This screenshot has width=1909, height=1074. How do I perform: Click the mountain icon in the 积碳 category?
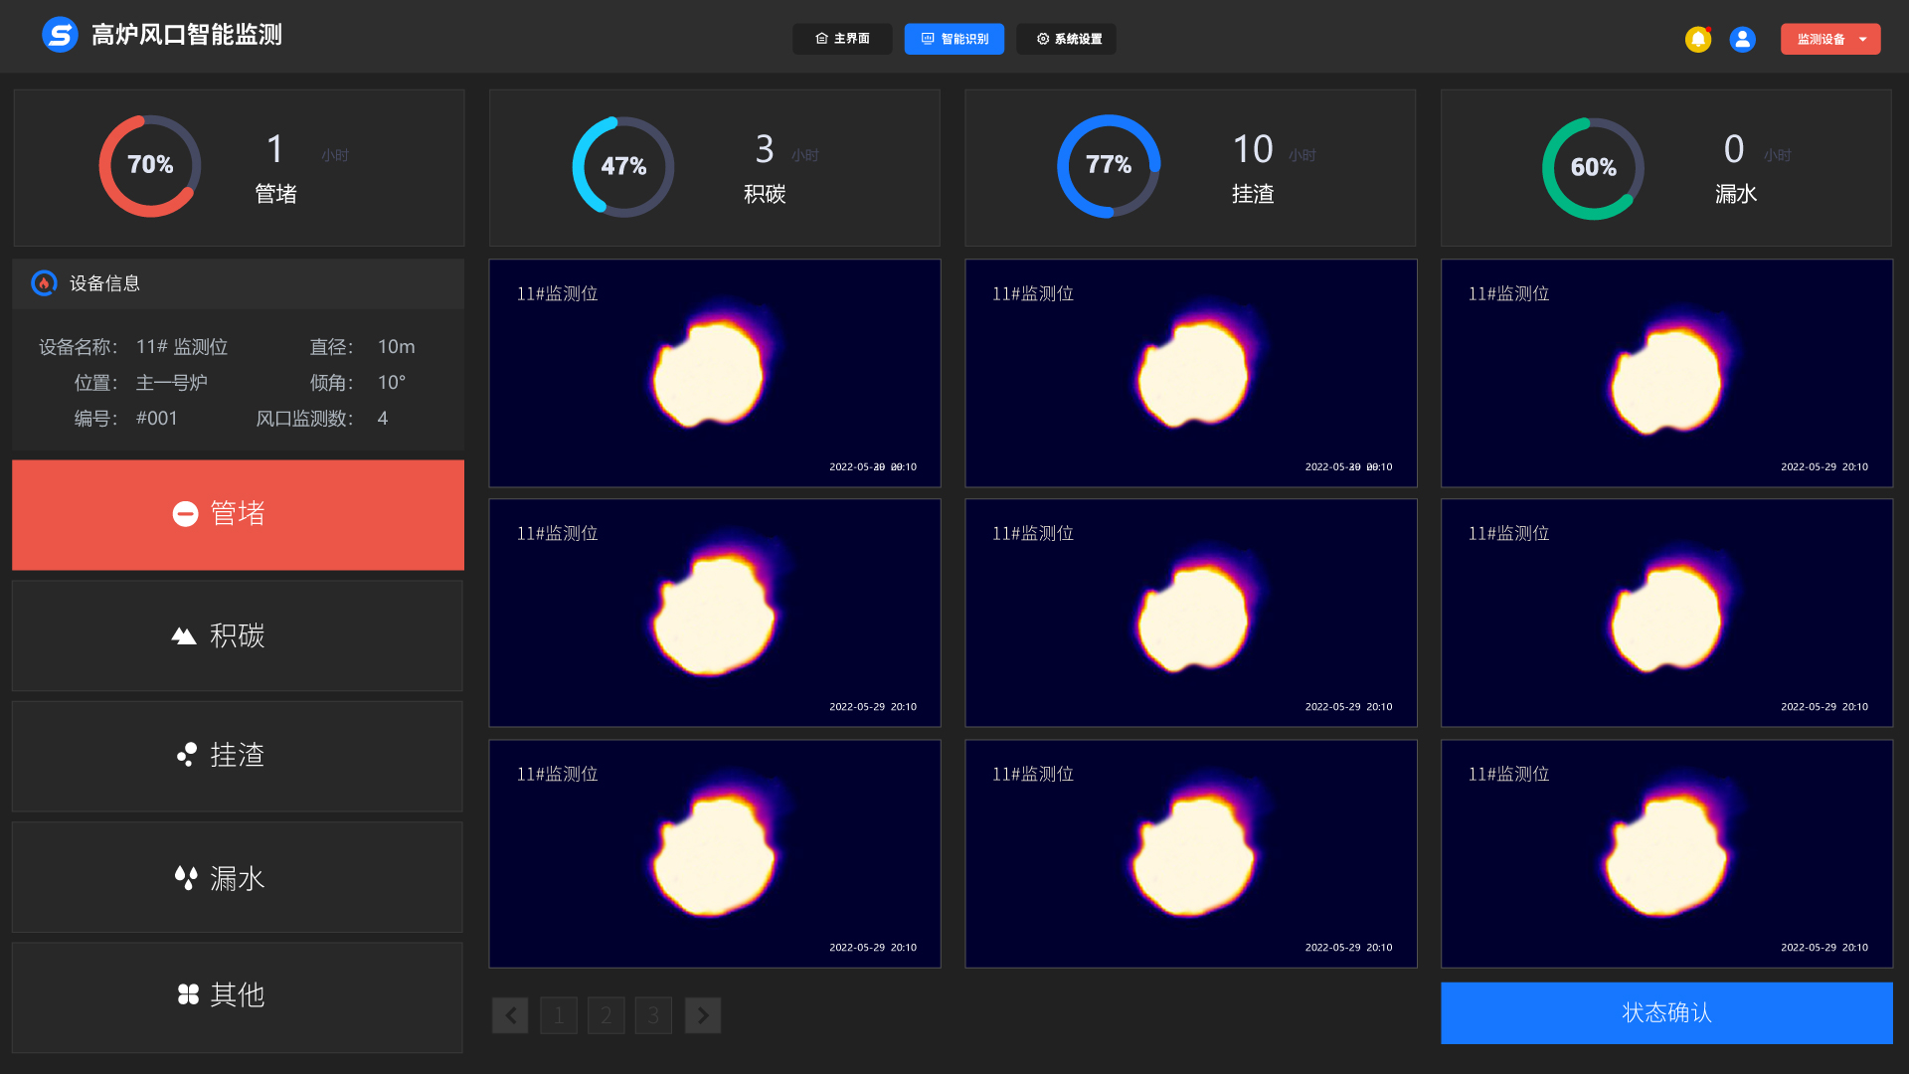(x=184, y=635)
